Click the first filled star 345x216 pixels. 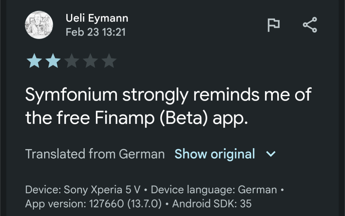34,61
